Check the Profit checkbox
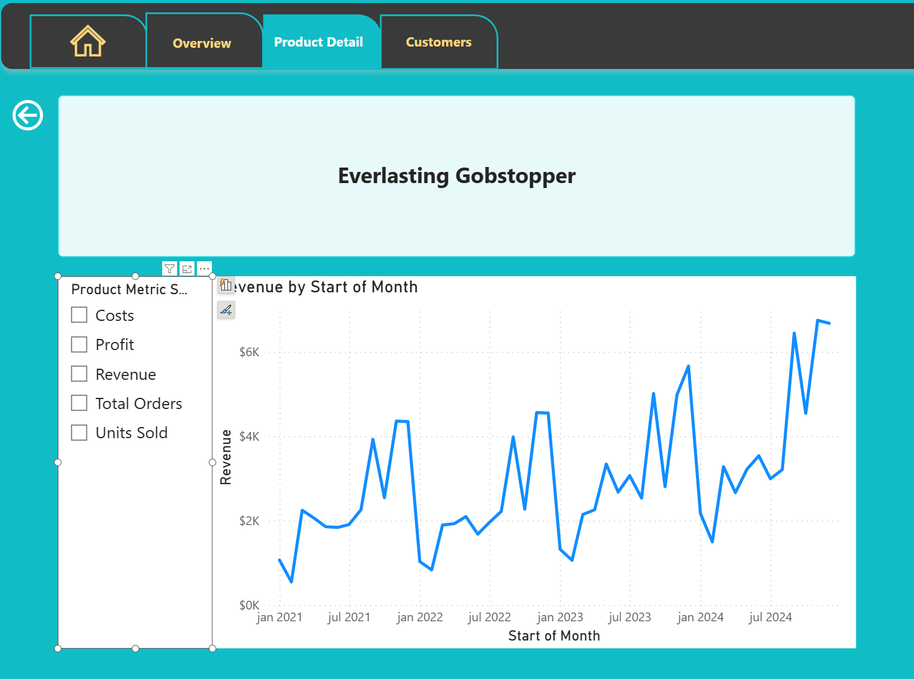Viewport: 914px width, 679px height. tap(79, 344)
